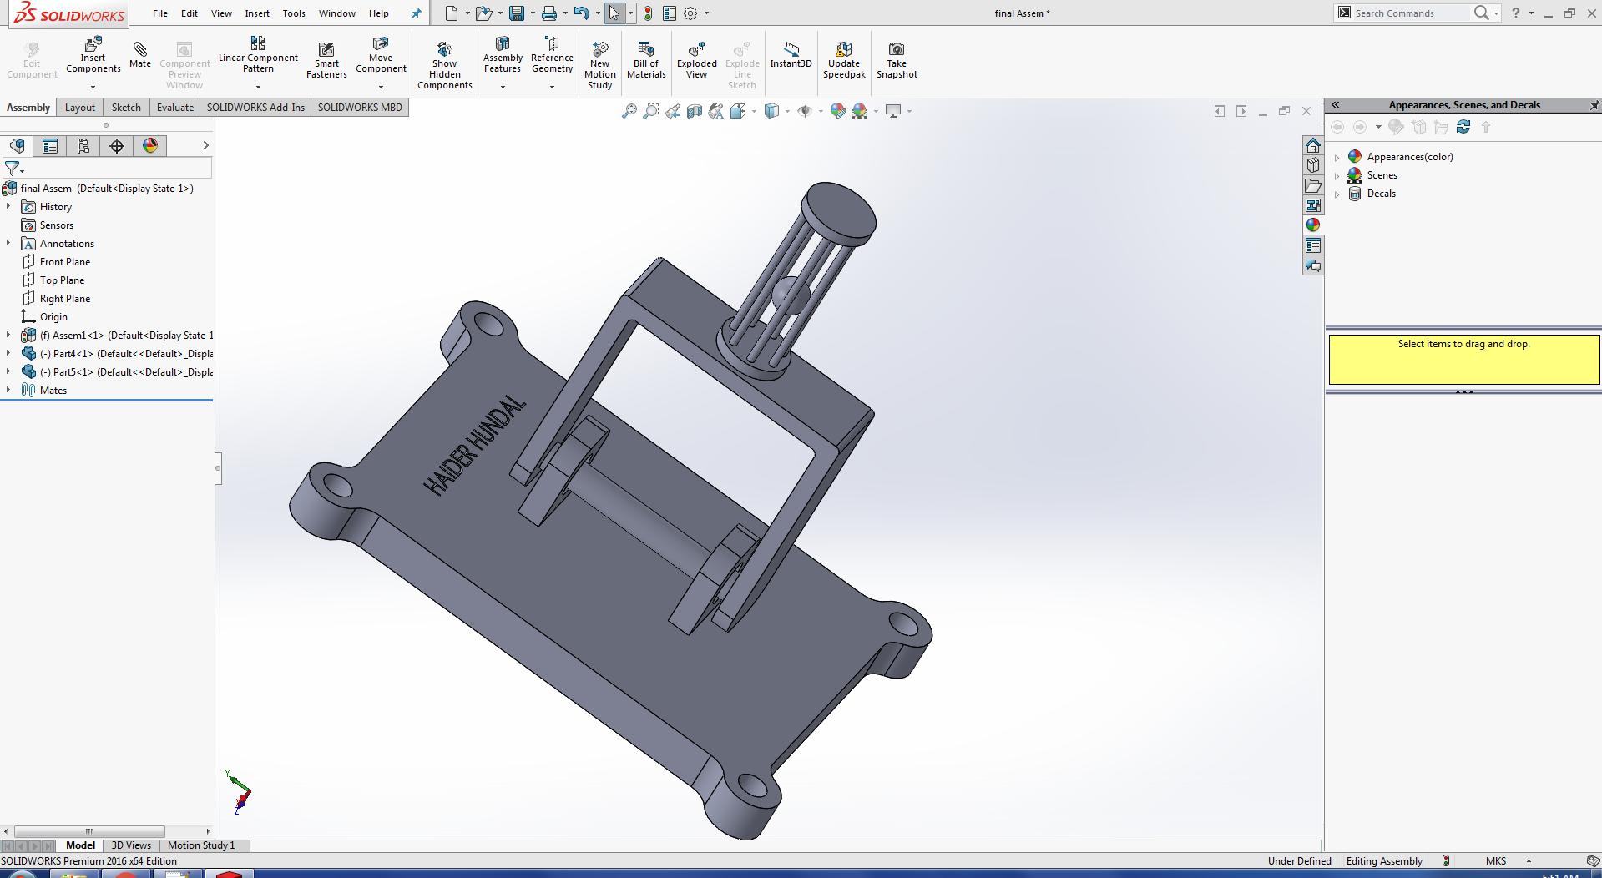
Task: Expand the Insert Components dropdown arrow
Action: pos(93,87)
